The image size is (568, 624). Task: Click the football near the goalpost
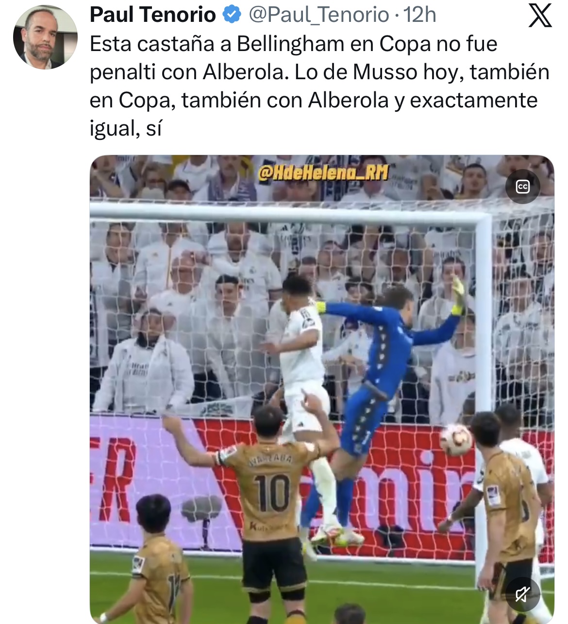point(456,439)
